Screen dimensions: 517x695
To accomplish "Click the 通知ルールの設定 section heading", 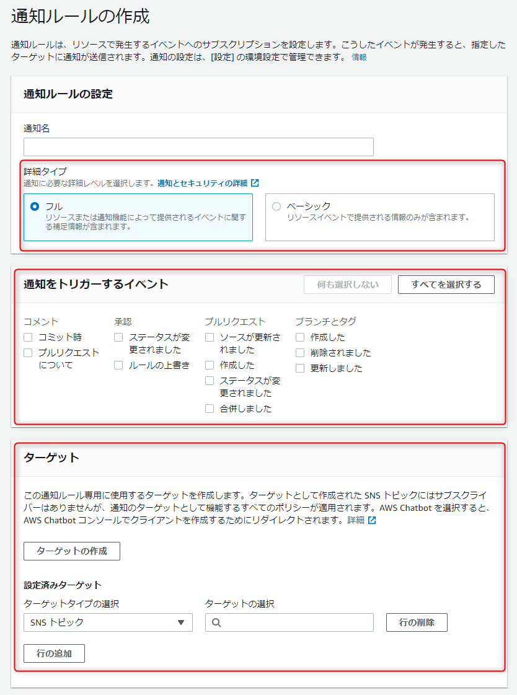I will [x=68, y=94].
